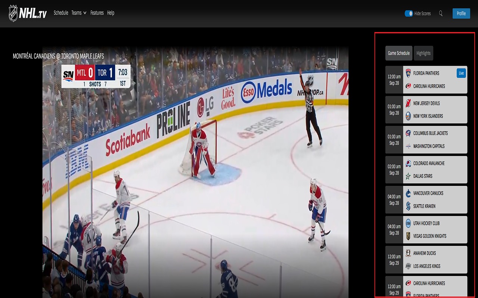The image size is (478, 298).
Task: Select the New York Islanders logo
Action: (x=408, y=116)
